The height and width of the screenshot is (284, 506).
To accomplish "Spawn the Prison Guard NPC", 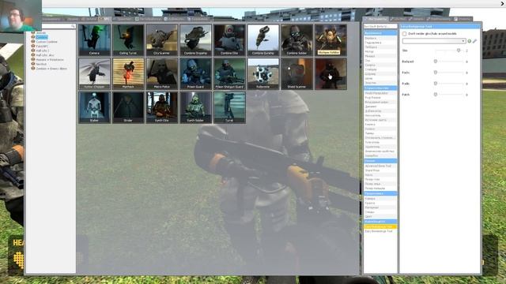I will tap(195, 73).
